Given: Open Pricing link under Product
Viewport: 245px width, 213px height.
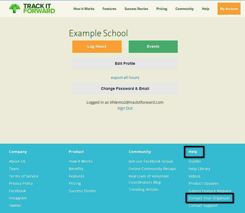Looking at the screenshot, I should tap(75, 183).
